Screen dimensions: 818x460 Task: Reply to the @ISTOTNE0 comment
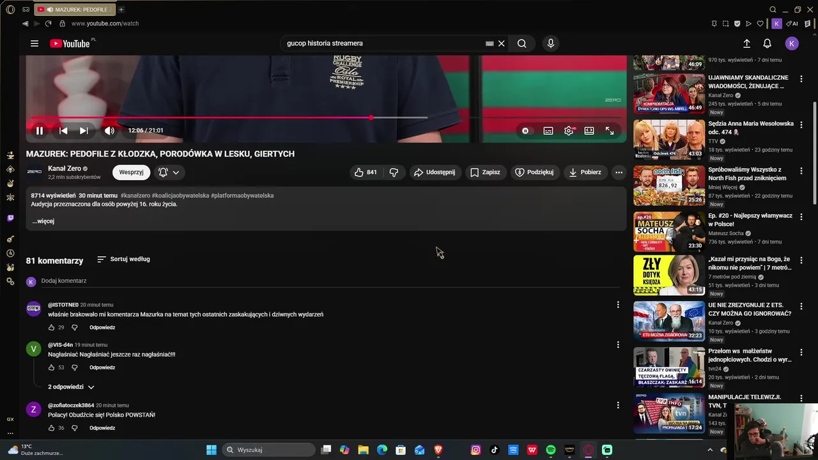(102, 327)
